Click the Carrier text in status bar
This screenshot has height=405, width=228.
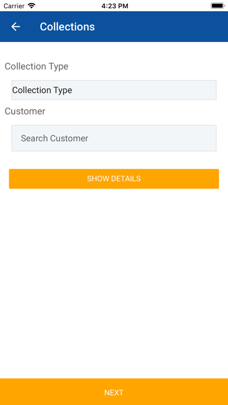(14, 6)
